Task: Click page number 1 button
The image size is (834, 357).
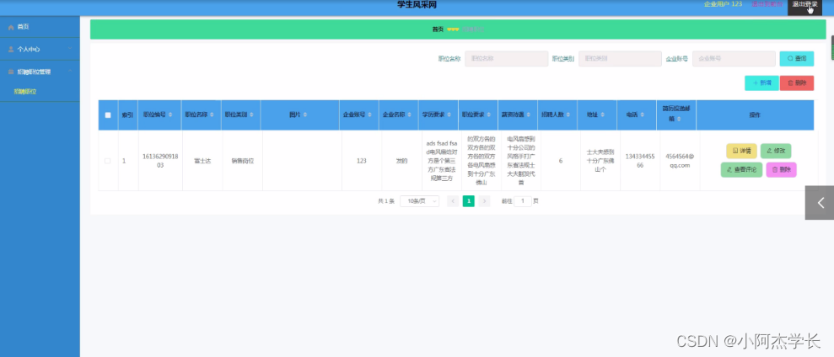Action: tap(469, 201)
